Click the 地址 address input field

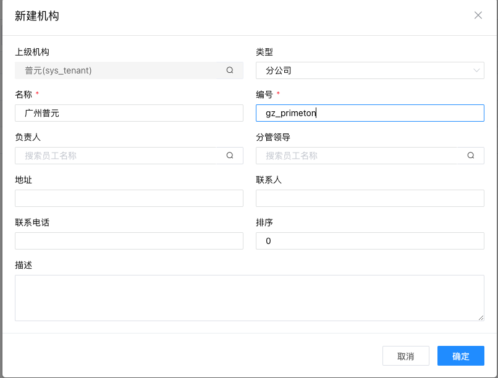click(129, 198)
